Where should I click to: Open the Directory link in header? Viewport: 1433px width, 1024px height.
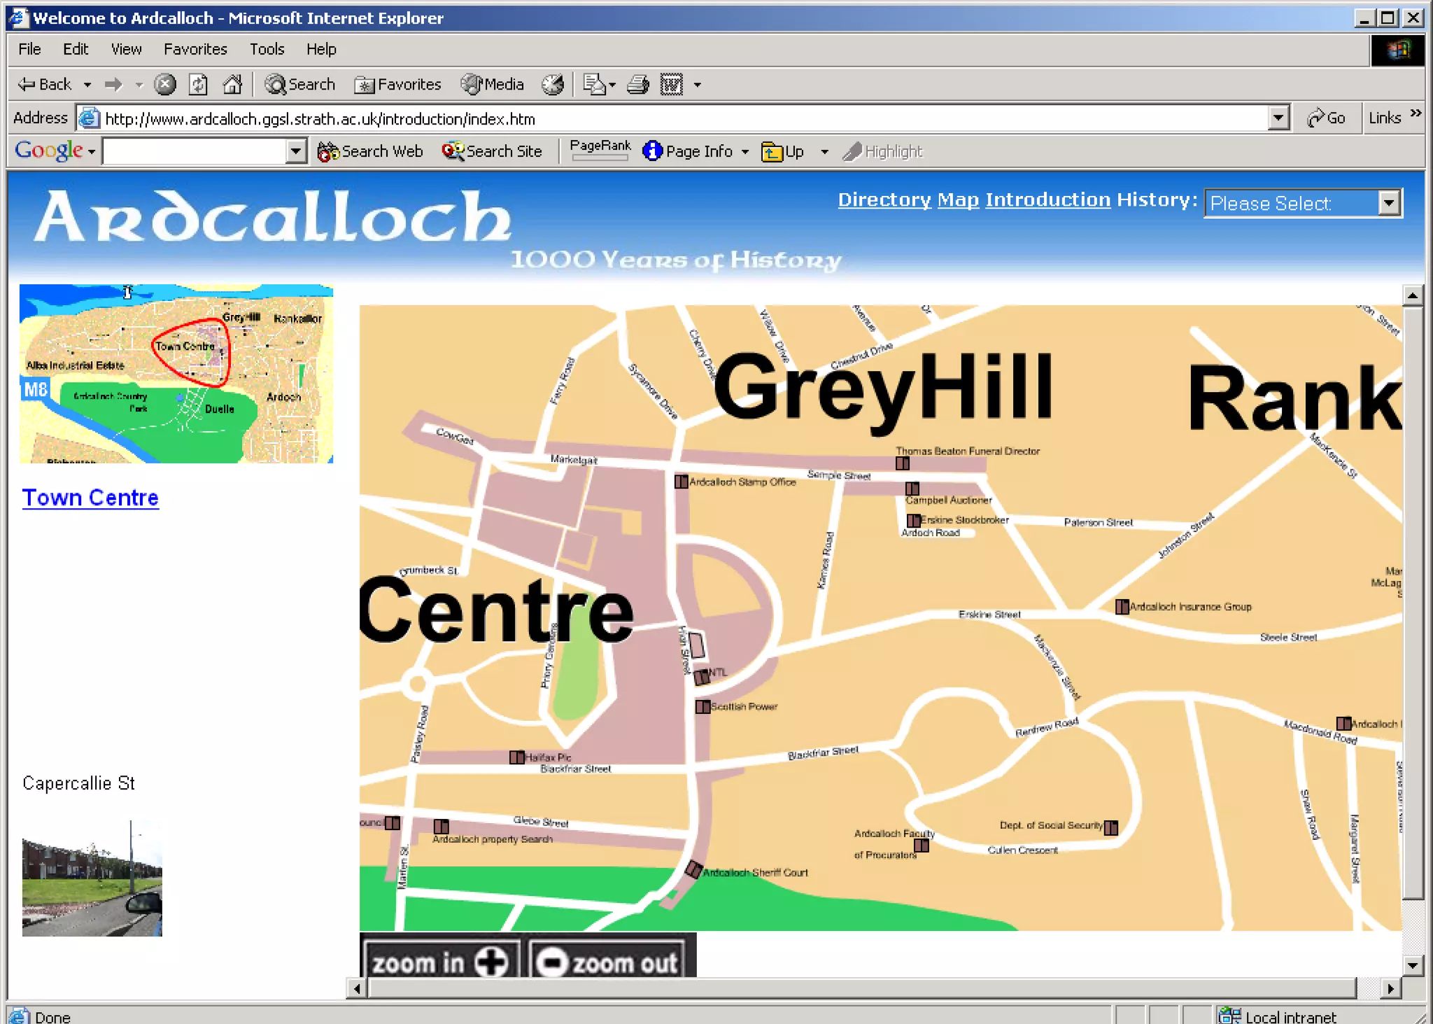pyautogui.click(x=884, y=200)
